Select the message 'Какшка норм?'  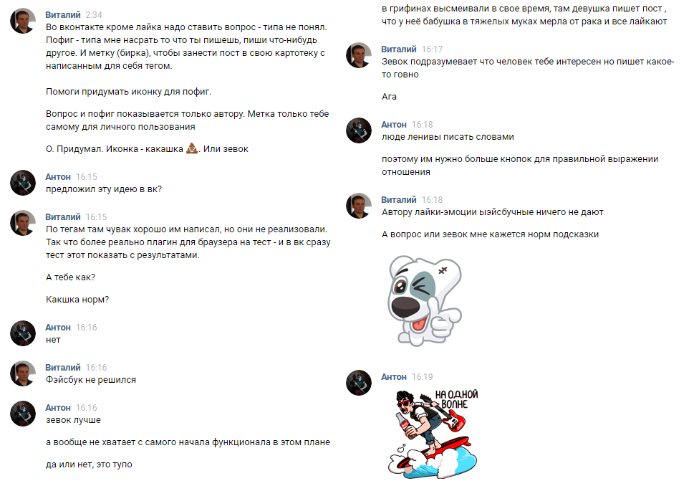pyautogui.click(x=77, y=300)
